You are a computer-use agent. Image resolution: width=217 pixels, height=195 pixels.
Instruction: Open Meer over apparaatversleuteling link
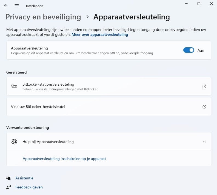click(x=100, y=35)
